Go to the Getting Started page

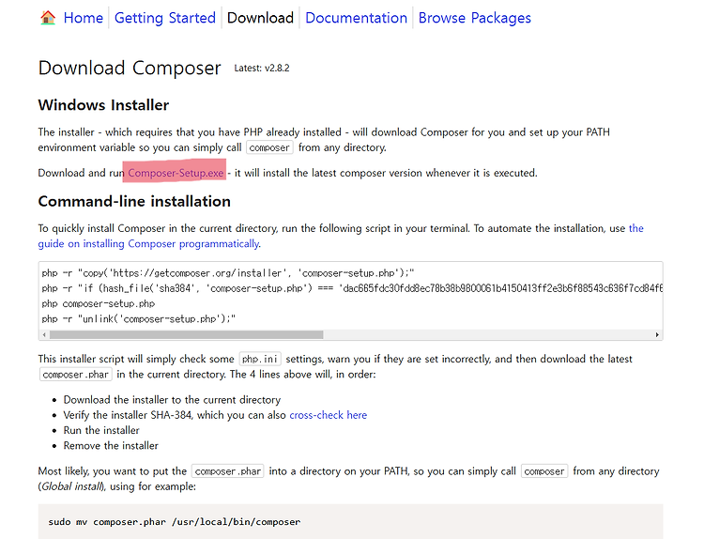[165, 18]
